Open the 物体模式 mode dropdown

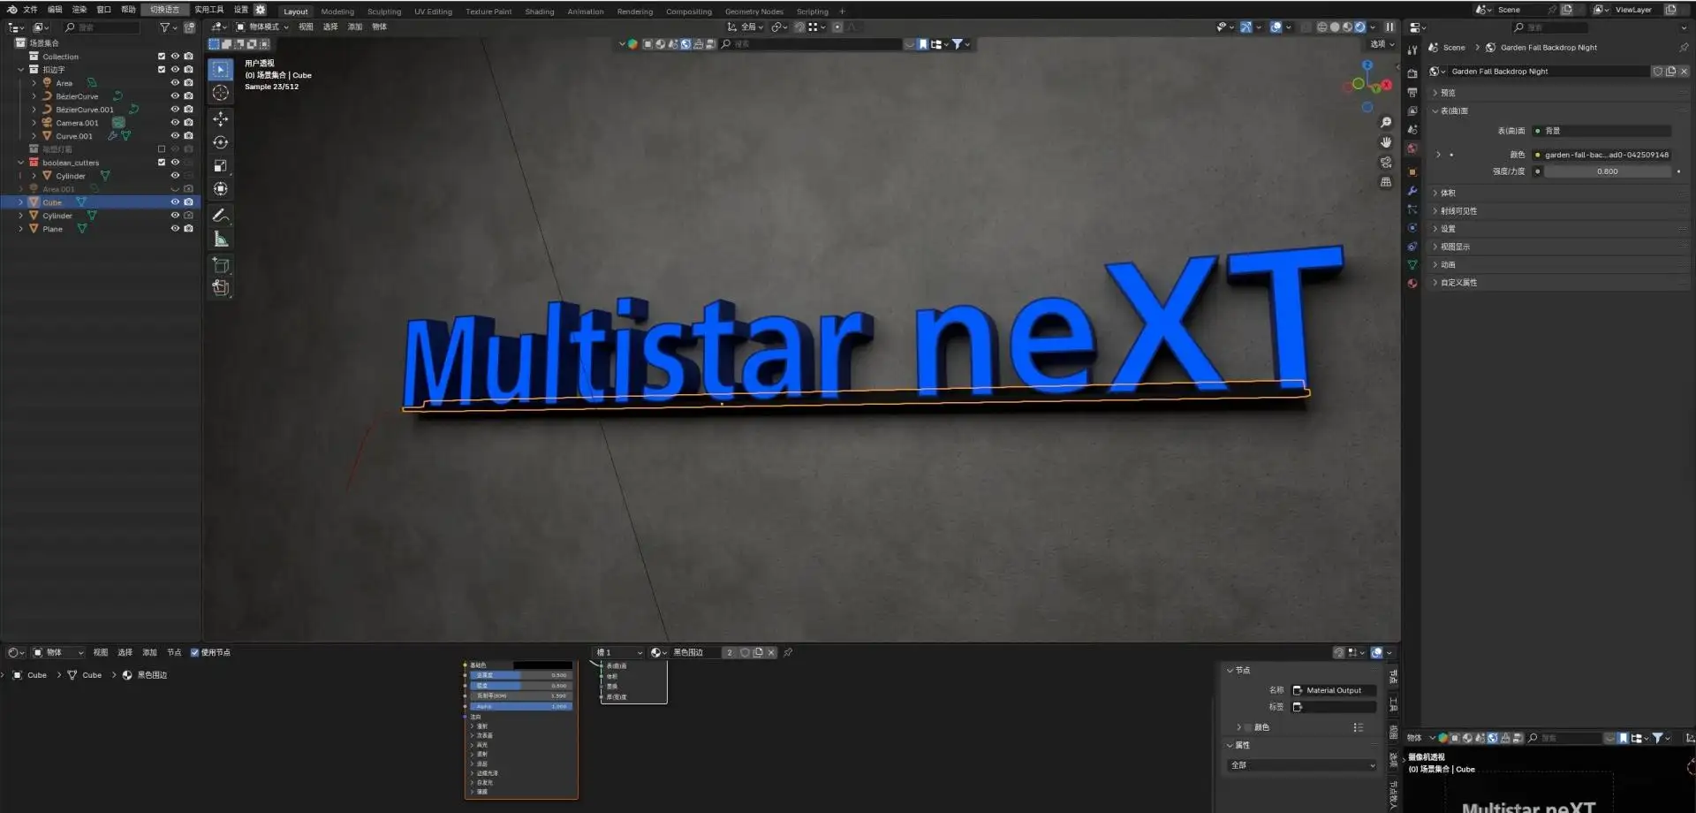coord(262,27)
